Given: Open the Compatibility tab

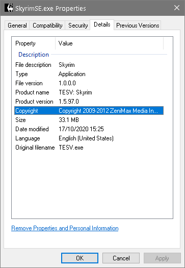Looking at the screenshot, I should [x=47, y=26].
